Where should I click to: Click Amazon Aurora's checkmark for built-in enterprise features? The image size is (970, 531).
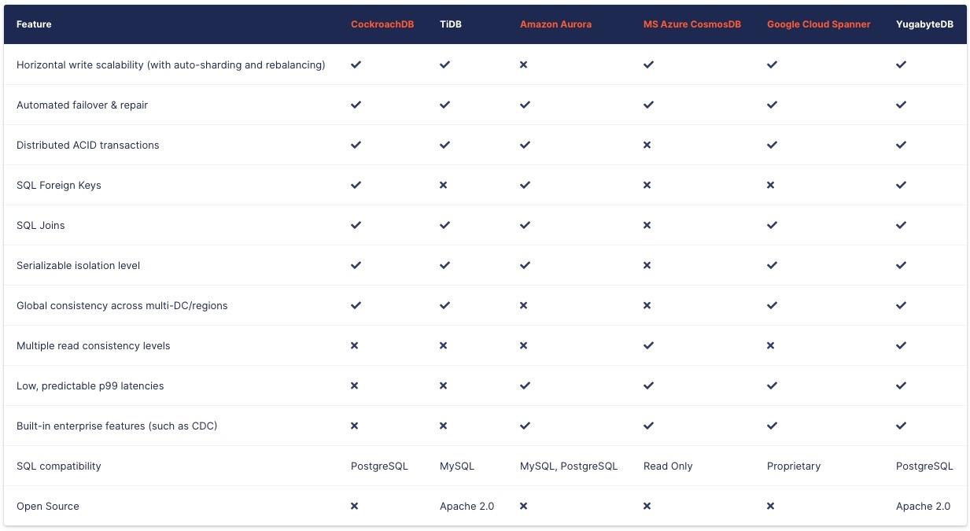point(525,426)
